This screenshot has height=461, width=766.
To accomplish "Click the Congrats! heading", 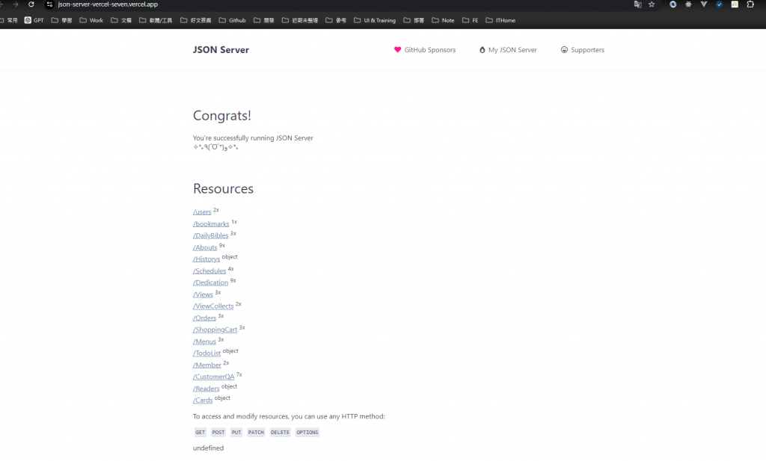I will coord(222,116).
